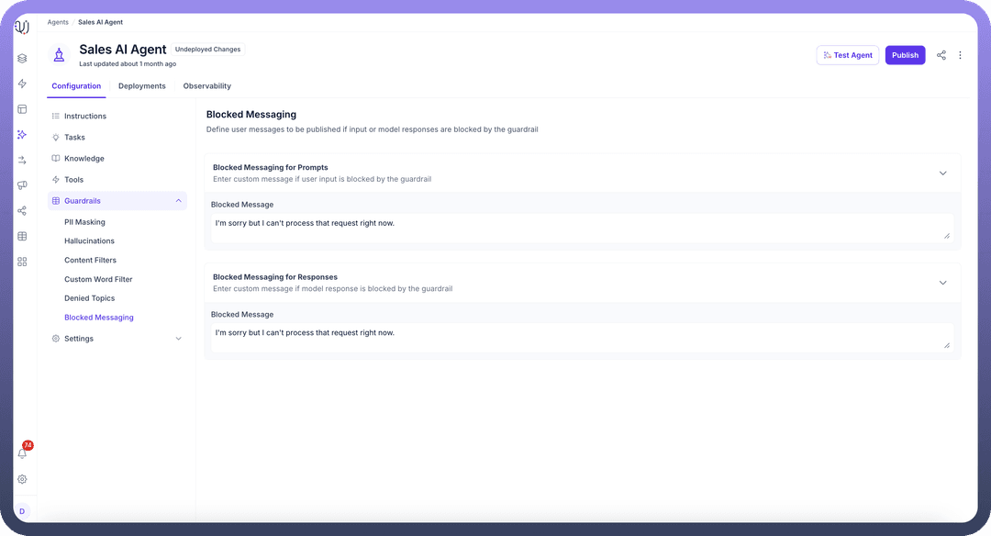The image size is (991, 536).
Task: Switch to the Observability tab
Action: (207, 86)
